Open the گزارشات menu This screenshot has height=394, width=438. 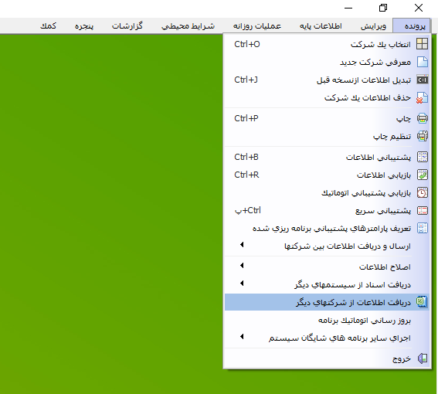(x=127, y=26)
